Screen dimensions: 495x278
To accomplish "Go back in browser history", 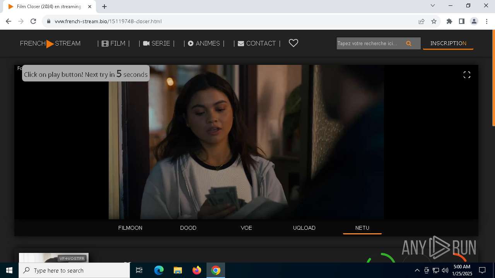I will (x=9, y=21).
